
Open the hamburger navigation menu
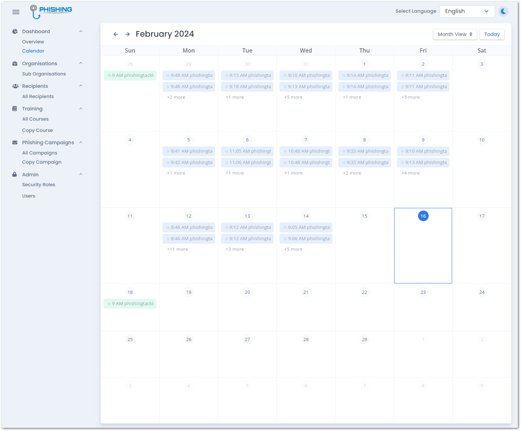16,12
